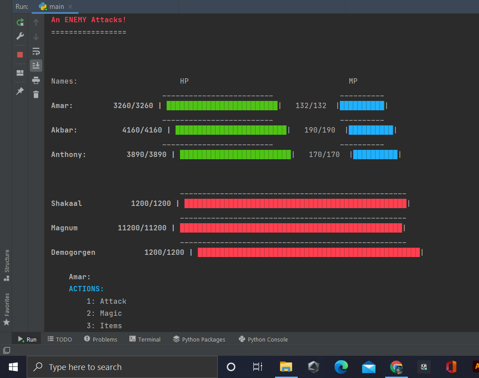This screenshot has height=378, width=479.
Task: Click Akbar's 4160/4160 HP value
Action: tap(142, 130)
